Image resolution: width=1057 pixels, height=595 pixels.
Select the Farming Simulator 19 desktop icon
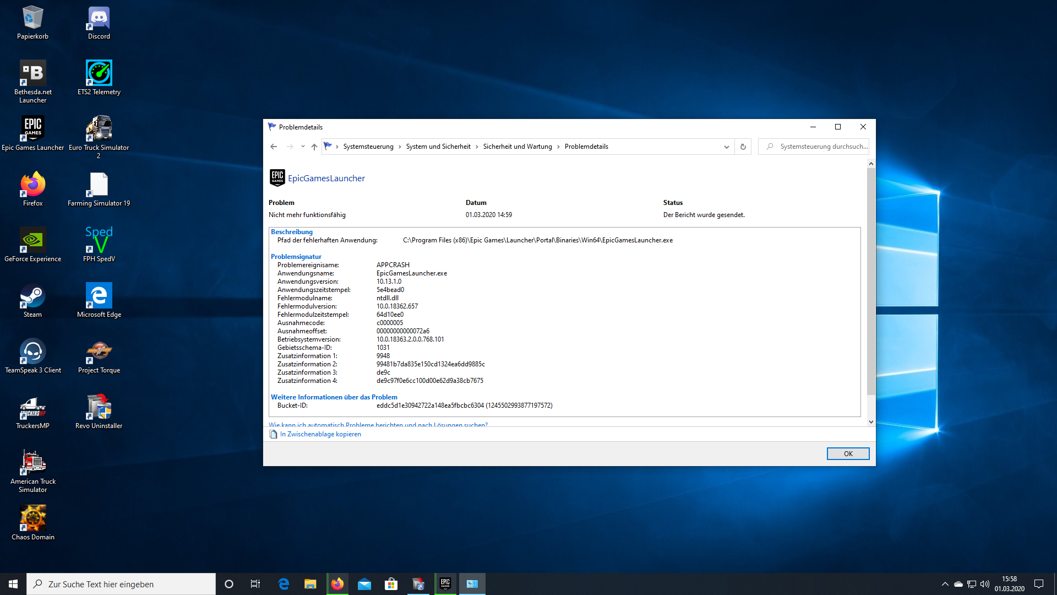coord(99,189)
